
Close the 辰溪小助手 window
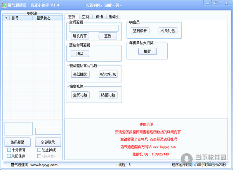point(226,3)
